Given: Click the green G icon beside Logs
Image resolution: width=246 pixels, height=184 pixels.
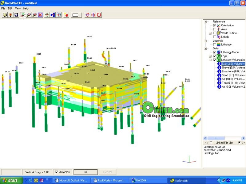Looking at the screenshot, I should click(x=219, y=56).
